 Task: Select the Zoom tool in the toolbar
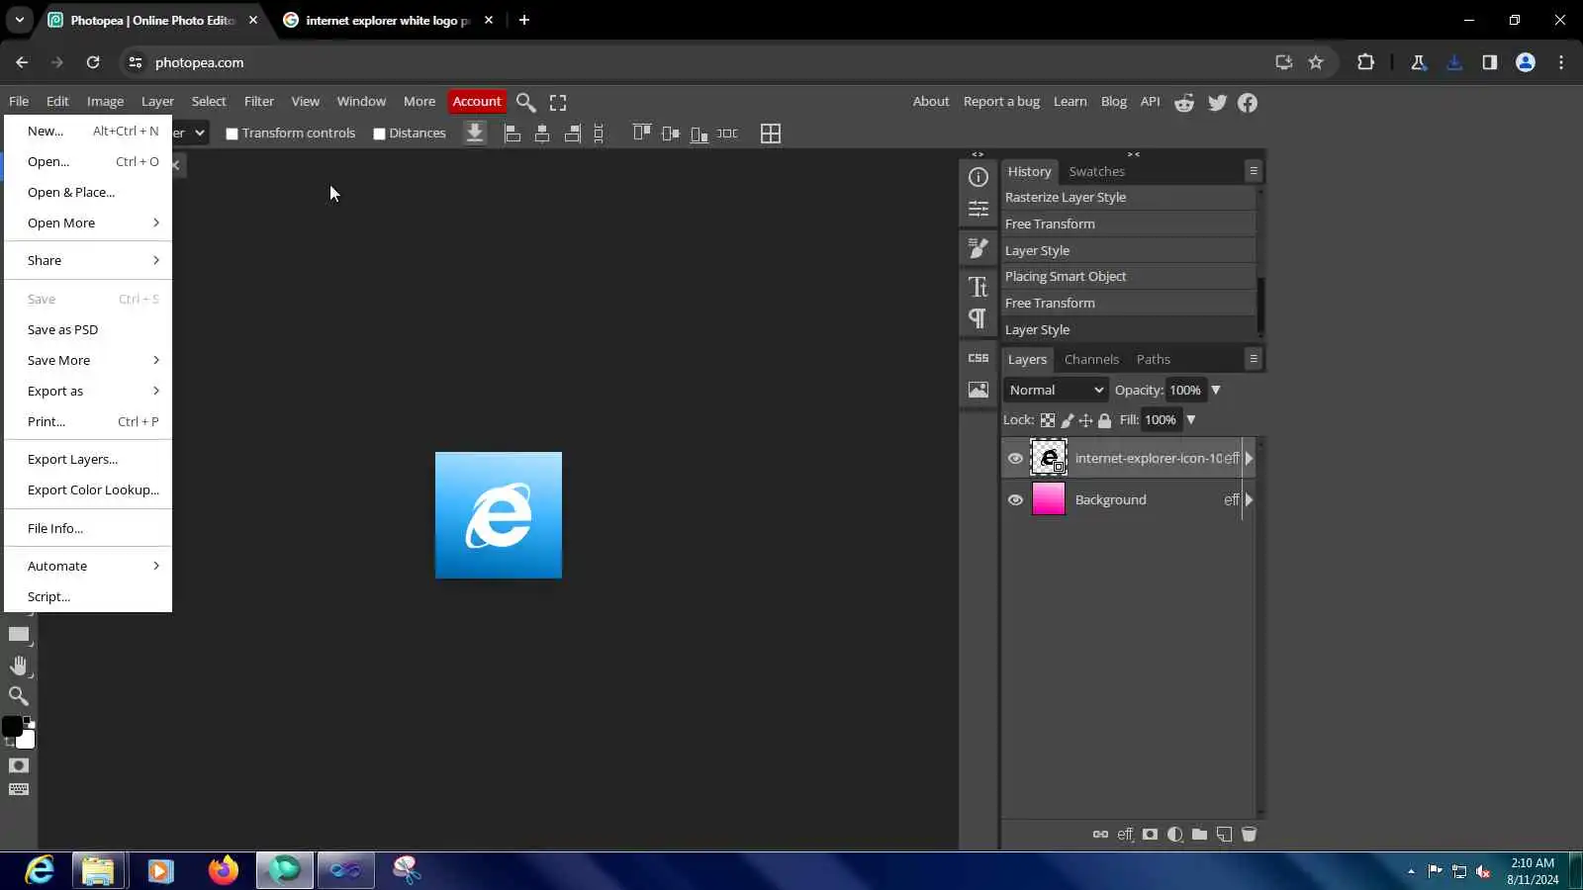(19, 696)
